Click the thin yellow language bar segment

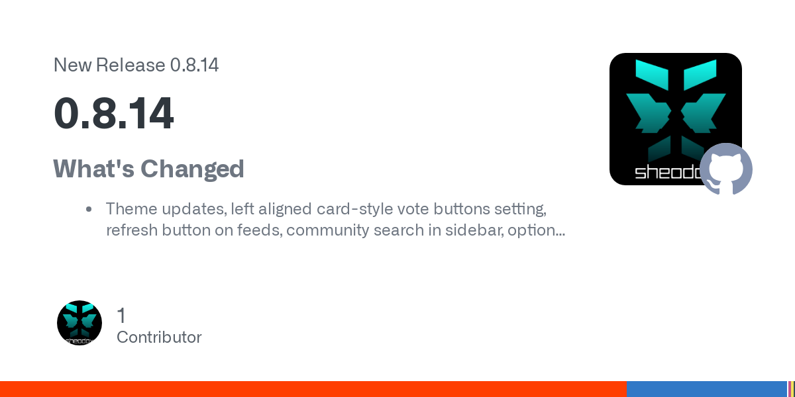pos(792,389)
